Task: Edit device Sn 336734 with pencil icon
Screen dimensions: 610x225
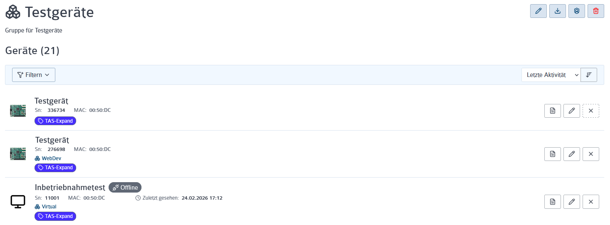Action: tap(572, 111)
